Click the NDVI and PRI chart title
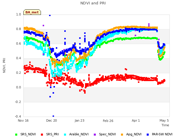187x140 pixels. point(93,3)
